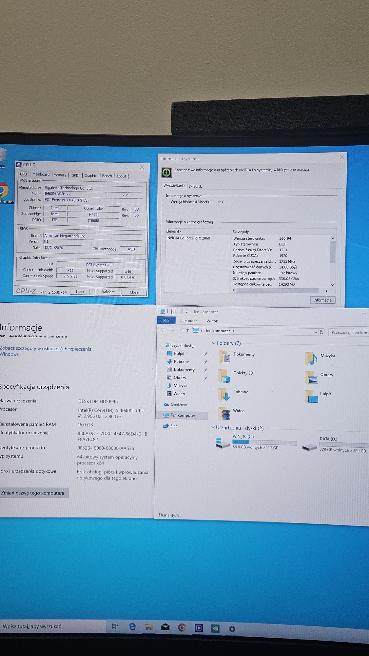Click the Przeszukaj search field in Explorer
Screen dimensions: 369x656
pyautogui.click(x=349, y=332)
